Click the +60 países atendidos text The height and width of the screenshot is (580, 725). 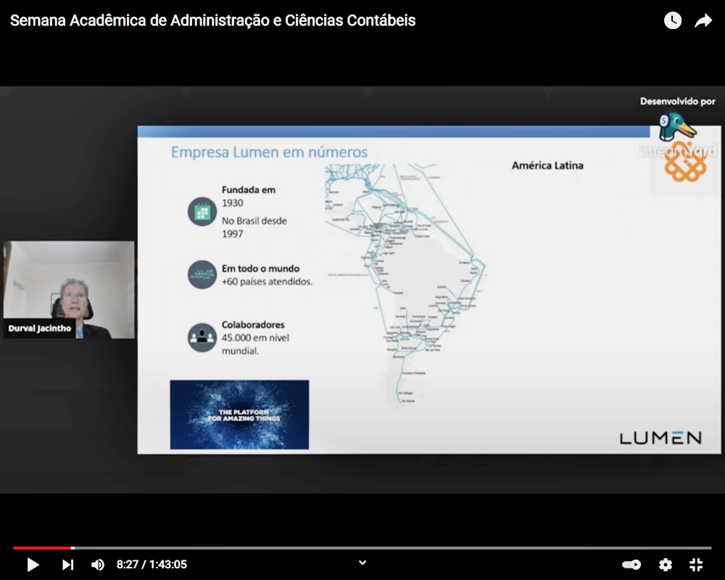point(267,281)
